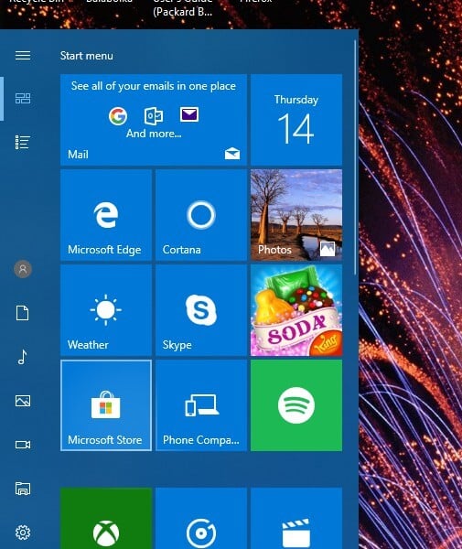462x549 pixels.
Task: Open the Phone Companion tile
Action: [201, 405]
